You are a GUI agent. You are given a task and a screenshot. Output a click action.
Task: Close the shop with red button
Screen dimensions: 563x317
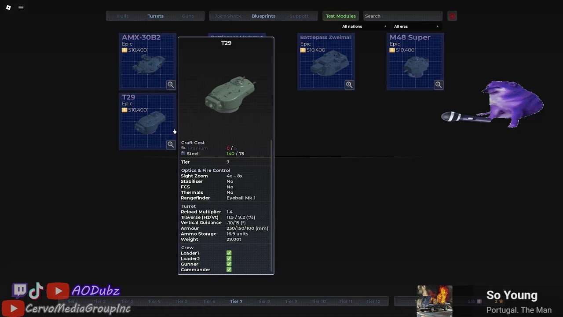point(452,16)
